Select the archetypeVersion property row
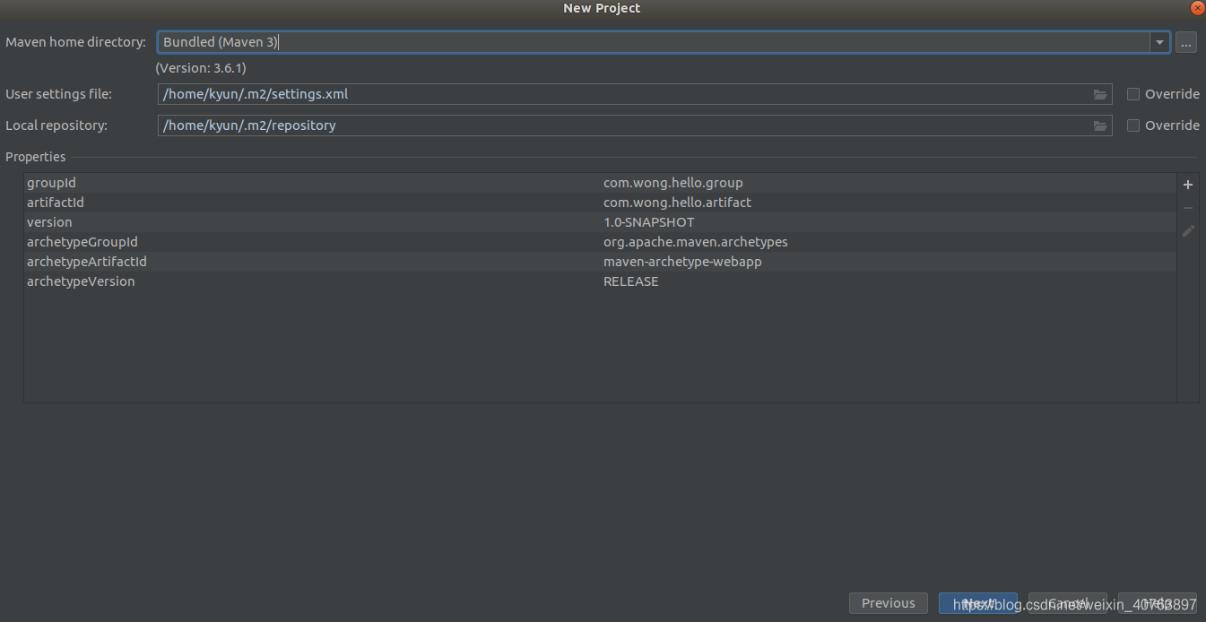Screen dimensions: 1206x622 [x=600, y=281]
